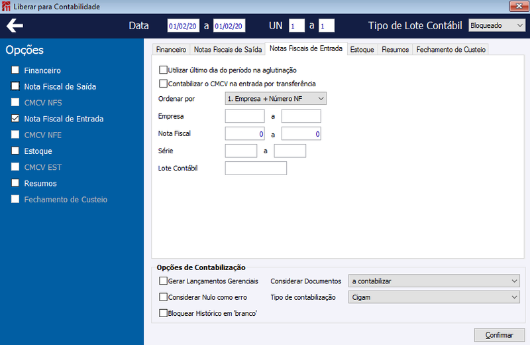This screenshot has height=345, width=530.
Task: Toggle the Fechamento de Custeio sidebar checkbox
Action: [x=15, y=199]
